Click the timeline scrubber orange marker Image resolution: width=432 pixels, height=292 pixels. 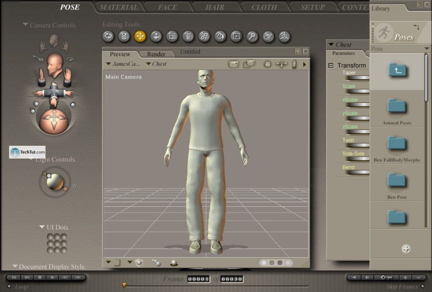pos(124,285)
